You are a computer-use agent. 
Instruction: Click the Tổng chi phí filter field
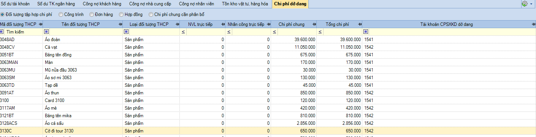[x=342, y=32]
